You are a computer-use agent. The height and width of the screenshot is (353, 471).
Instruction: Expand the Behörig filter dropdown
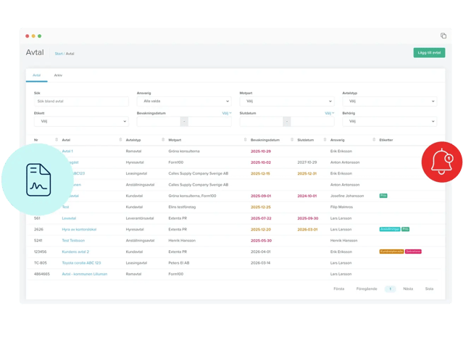389,122
